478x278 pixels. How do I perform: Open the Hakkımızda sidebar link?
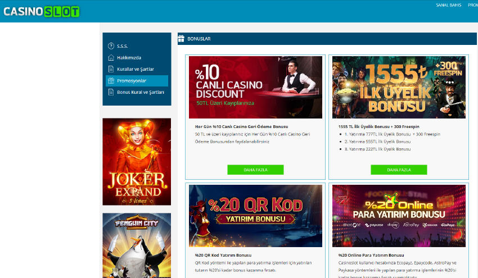pos(129,58)
